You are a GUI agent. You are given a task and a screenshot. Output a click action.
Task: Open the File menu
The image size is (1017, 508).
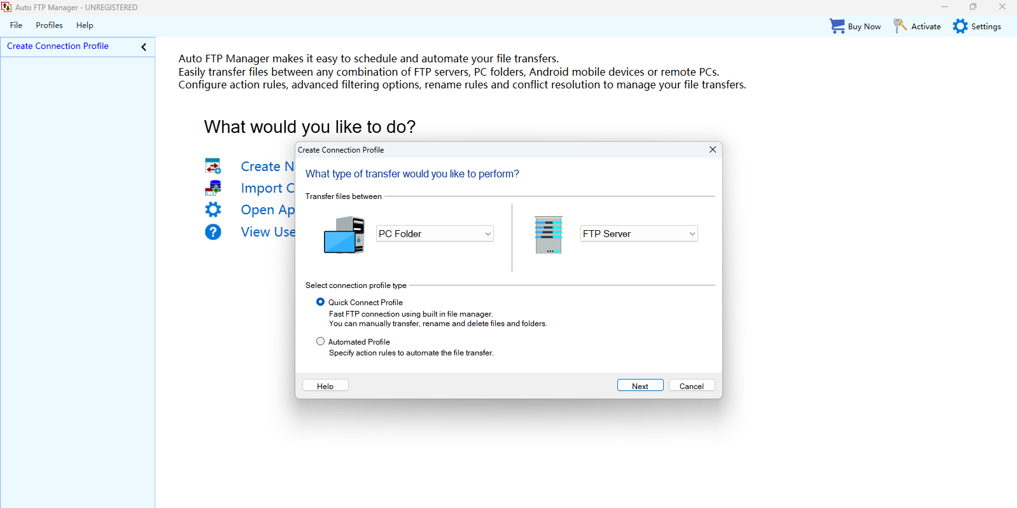coord(16,25)
